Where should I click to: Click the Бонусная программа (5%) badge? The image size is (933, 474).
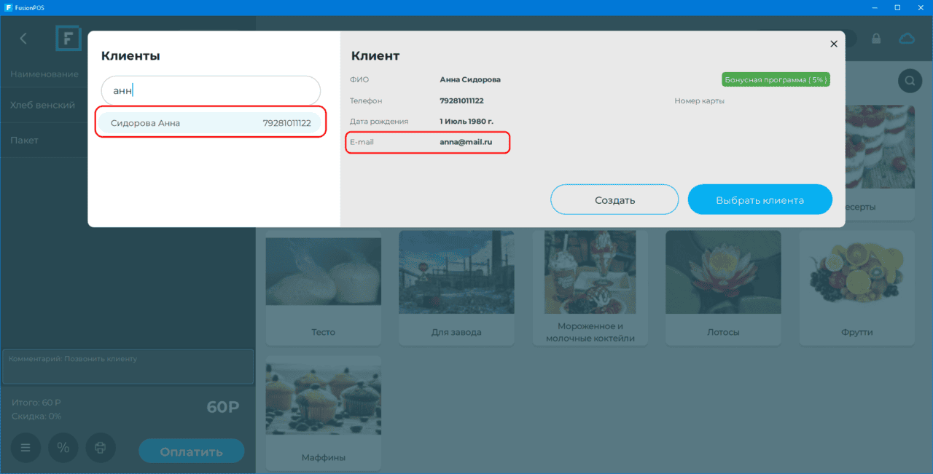pyautogui.click(x=776, y=79)
